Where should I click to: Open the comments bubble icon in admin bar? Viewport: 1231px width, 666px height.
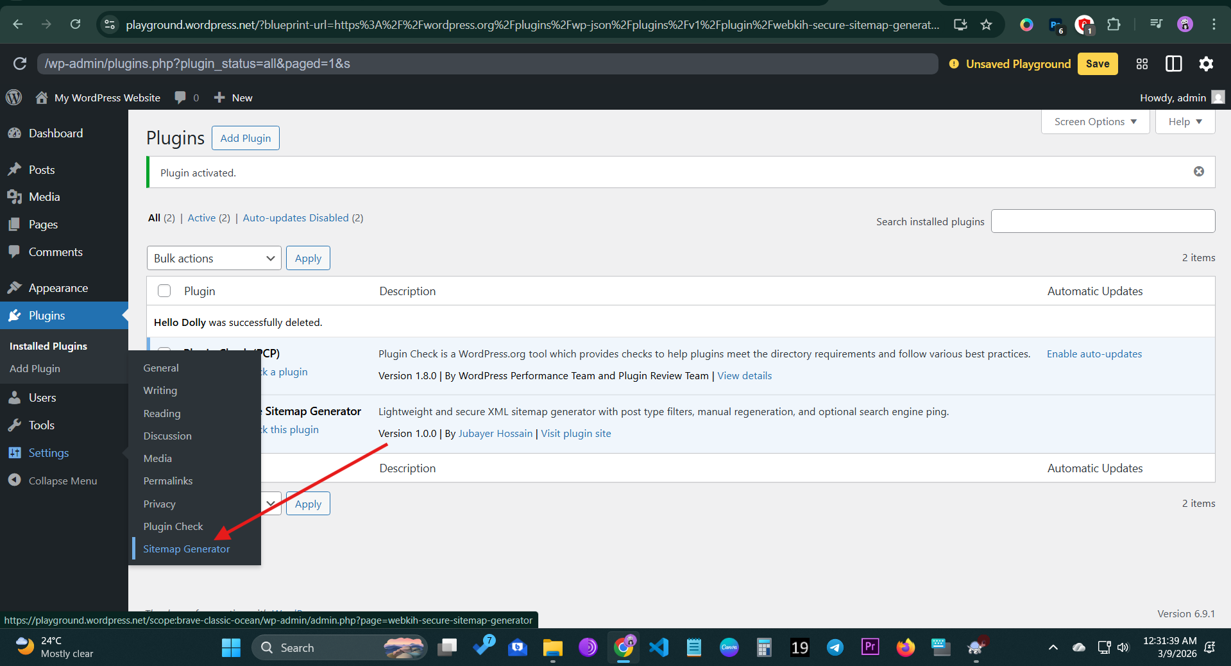[x=180, y=98]
